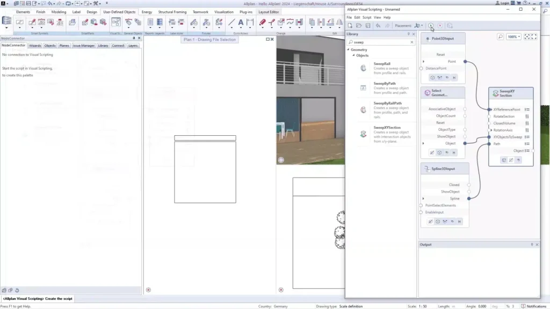The width and height of the screenshot is (550, 309).
Task: Stop the script using the stop icon
Action: 440,25
